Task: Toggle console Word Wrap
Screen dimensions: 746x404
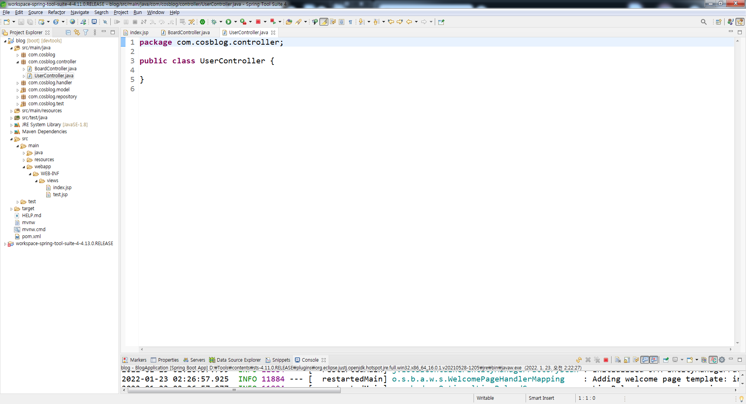Action: (636, 360)
